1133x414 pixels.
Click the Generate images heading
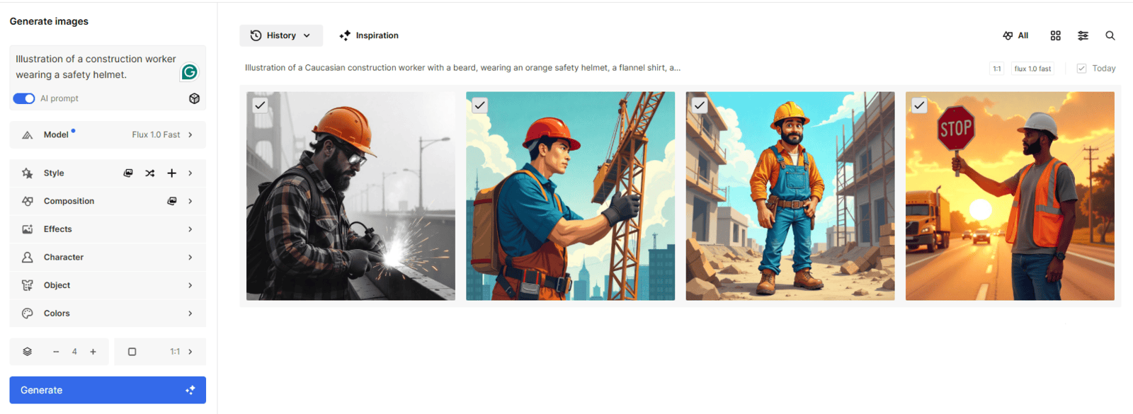(49, 21)
